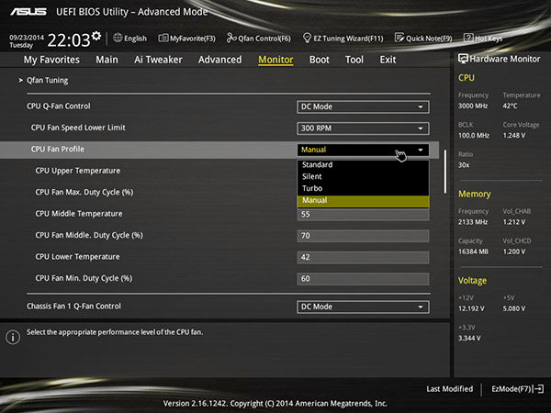Screen dimensions: 551x413
Task: Choose Turbo fan profile option
Action: coord(363,188)
